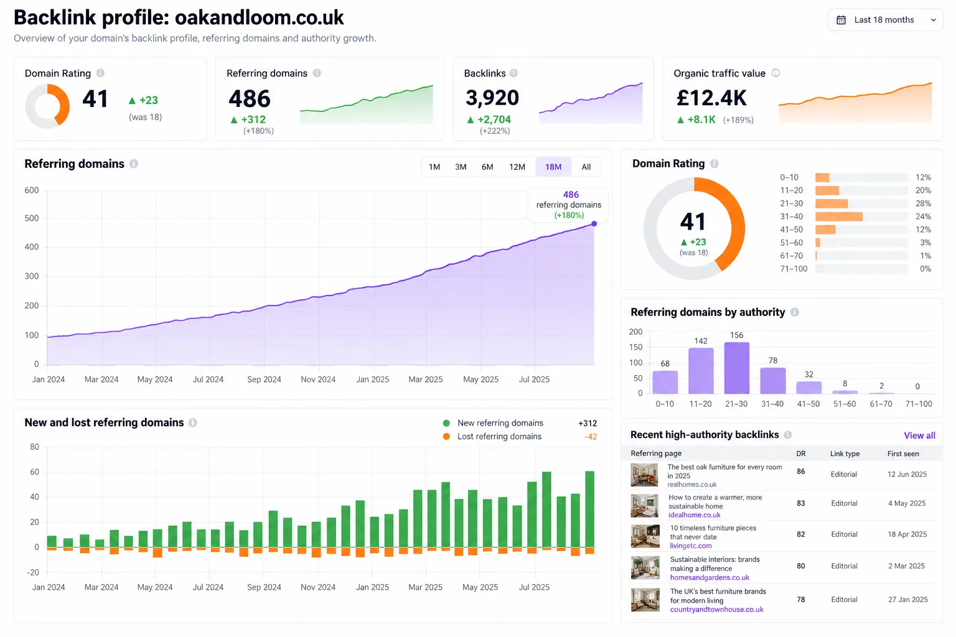Click the info icon beside Backlinks
This screenshot has width=956, height=637.
click(x=513, y=73)
